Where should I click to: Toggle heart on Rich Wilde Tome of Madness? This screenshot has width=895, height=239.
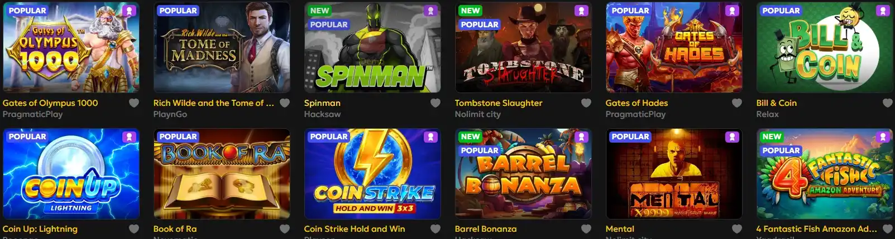(285, 103)
